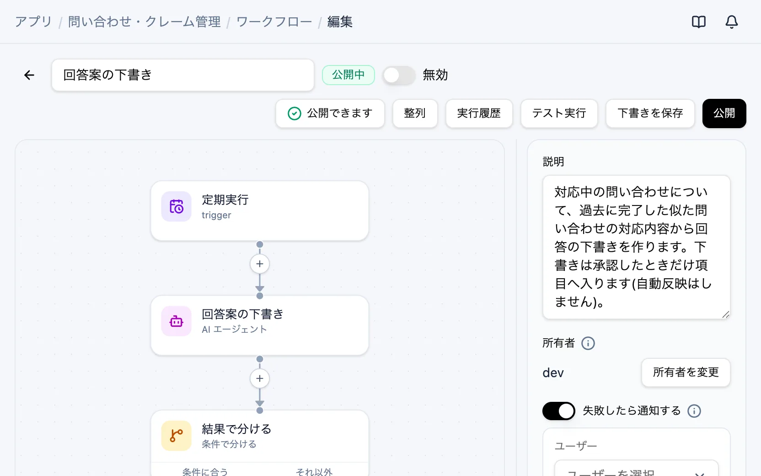Show info about 失敗したら通知する
Screen dimensions: 761x476
pos(694,411)
